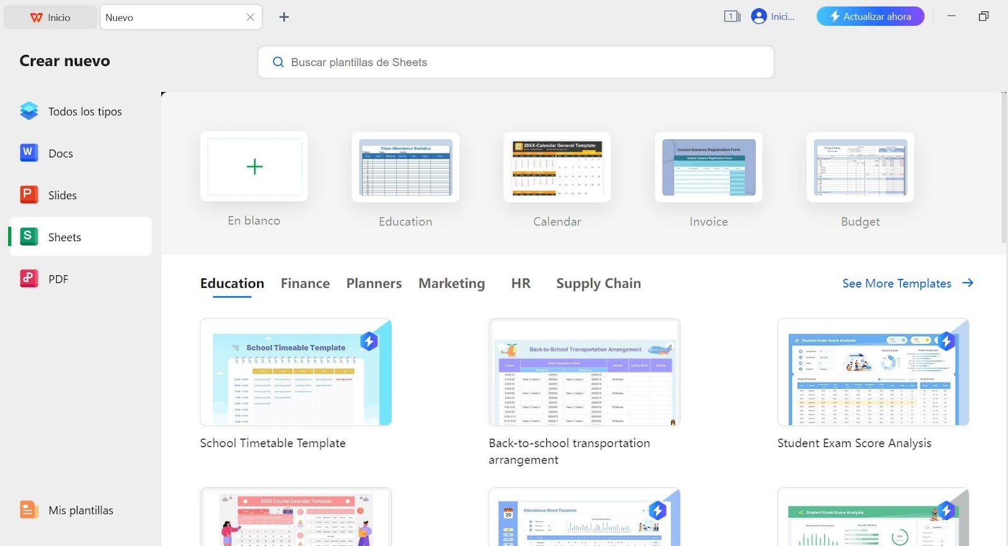Select Todos los tipos in sidebar
This screenshot has width=1008, height=546.
(80, 111)
